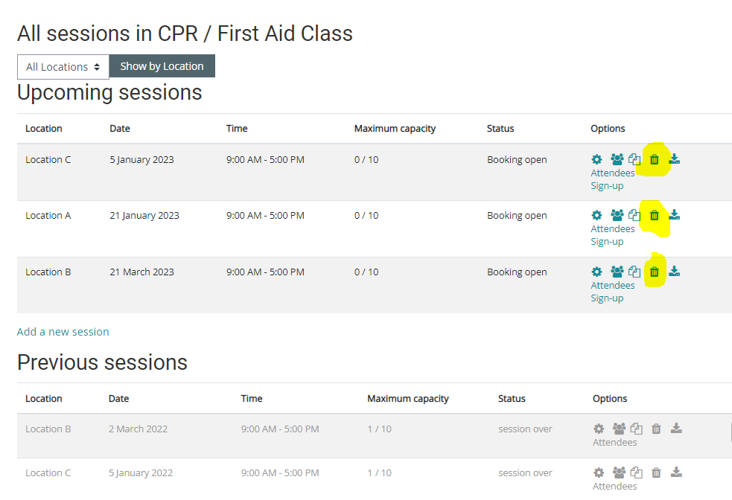Click the edit gear icon for Location C 5 January 2023
The image size is (732, 500).
pos(596,159)
